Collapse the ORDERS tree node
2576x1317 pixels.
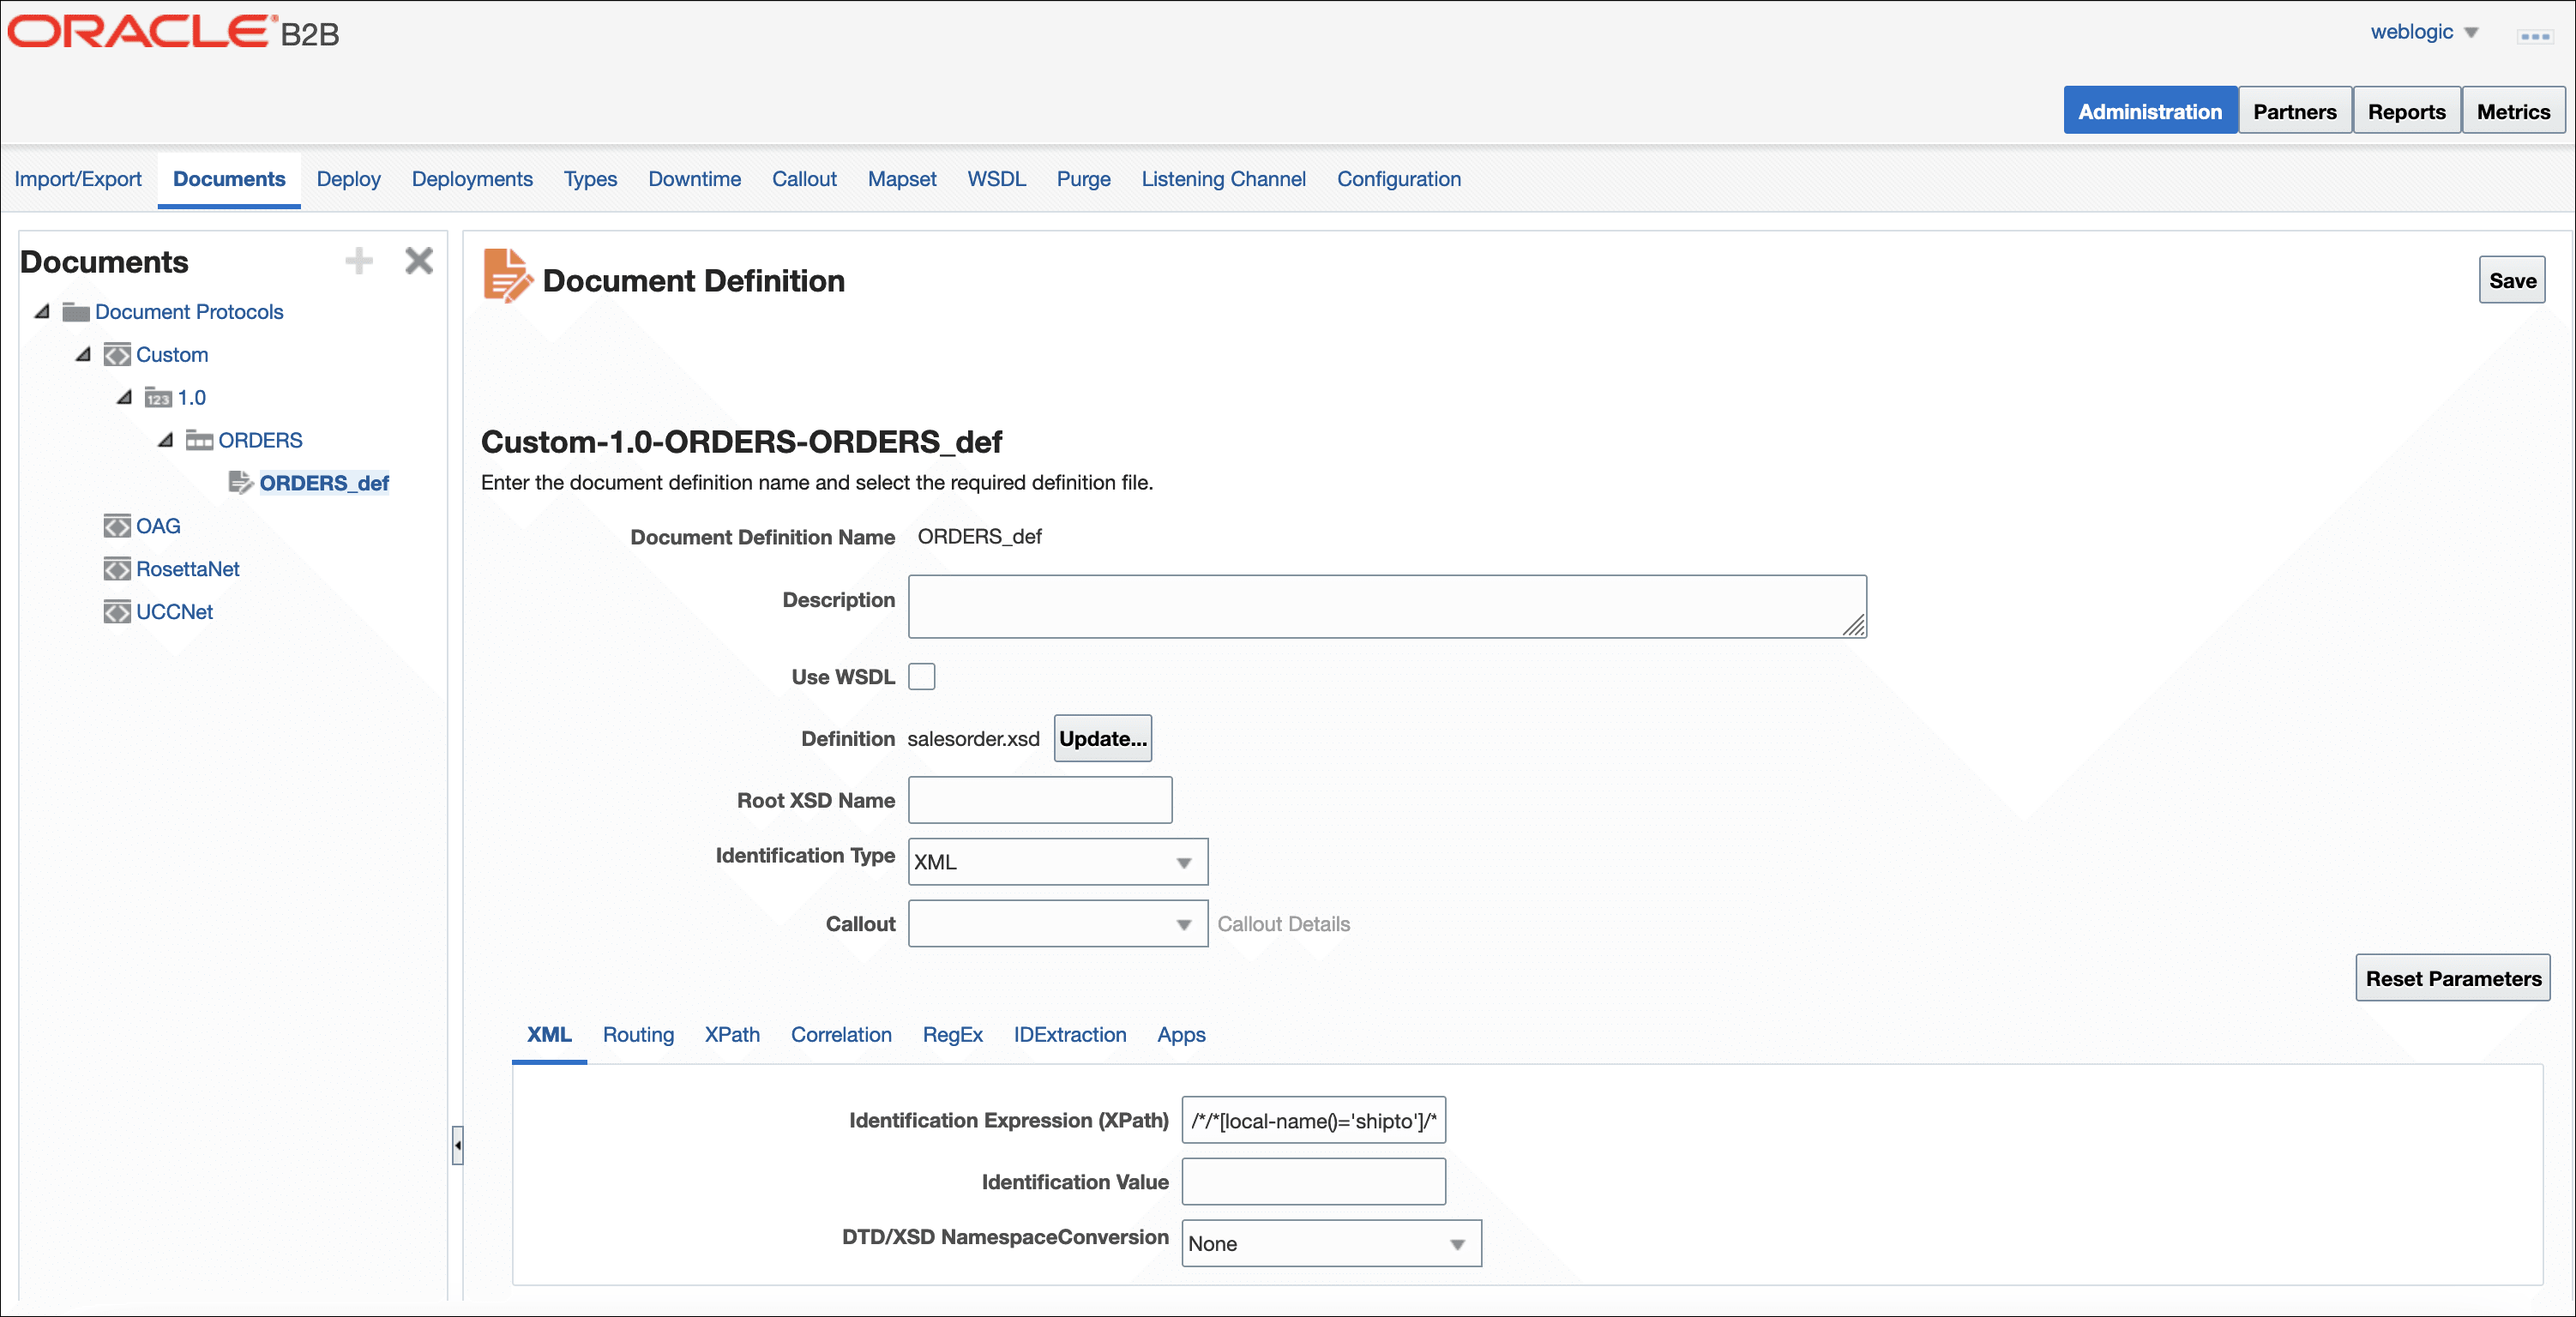(x=165, y=440)
